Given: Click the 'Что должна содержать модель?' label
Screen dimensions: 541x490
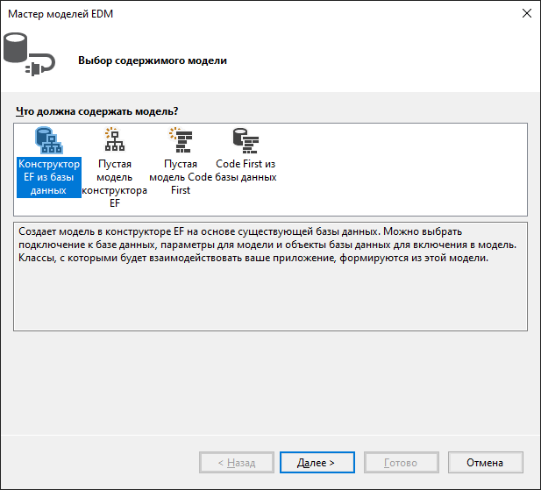Looking at the screenshot, I should click(x=97, y=111).
